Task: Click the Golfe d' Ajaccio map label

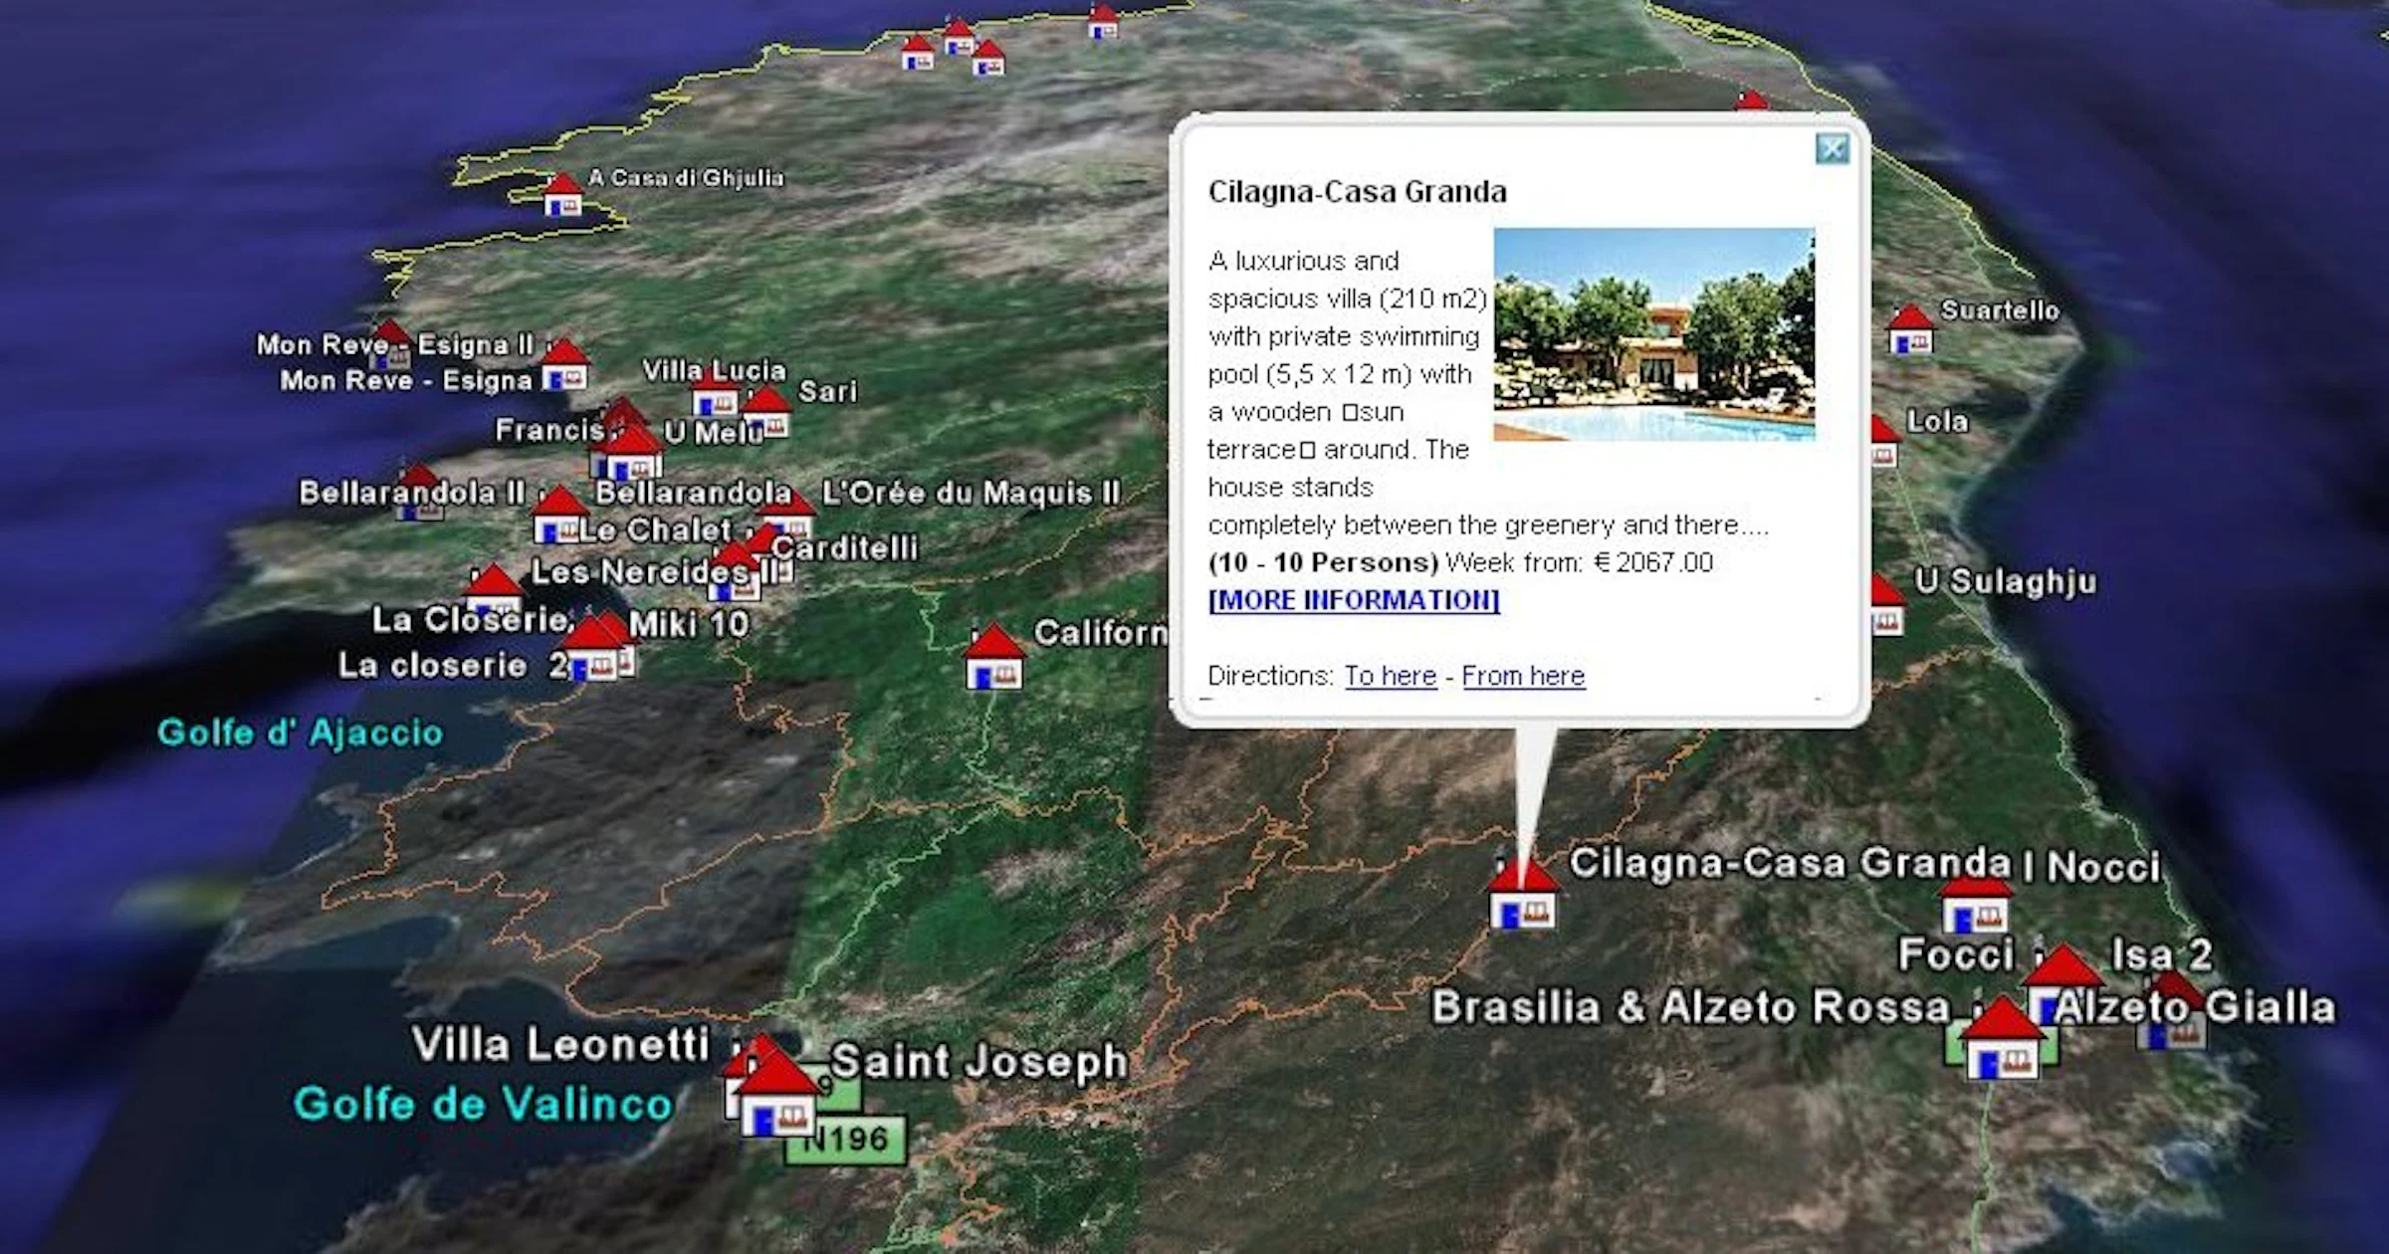Action: click(x=300, y=732)
